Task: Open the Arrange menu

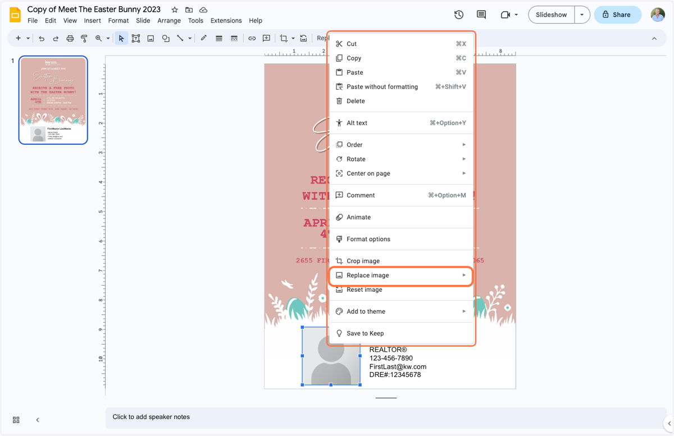Action: click(x=169, y=21)
